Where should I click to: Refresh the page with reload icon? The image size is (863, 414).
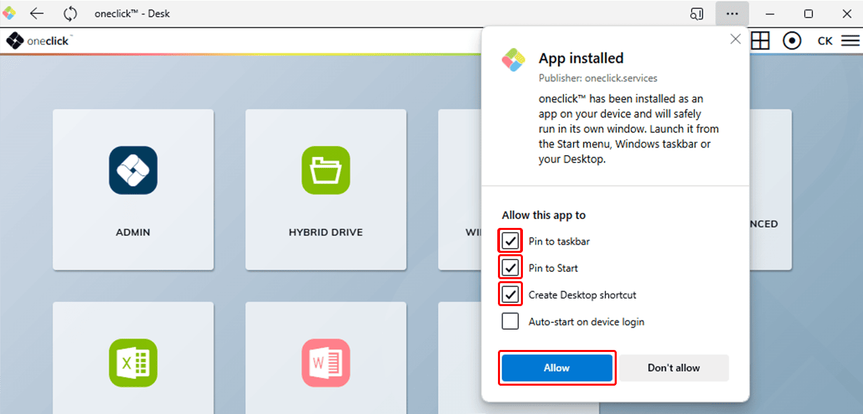[70, 13]
